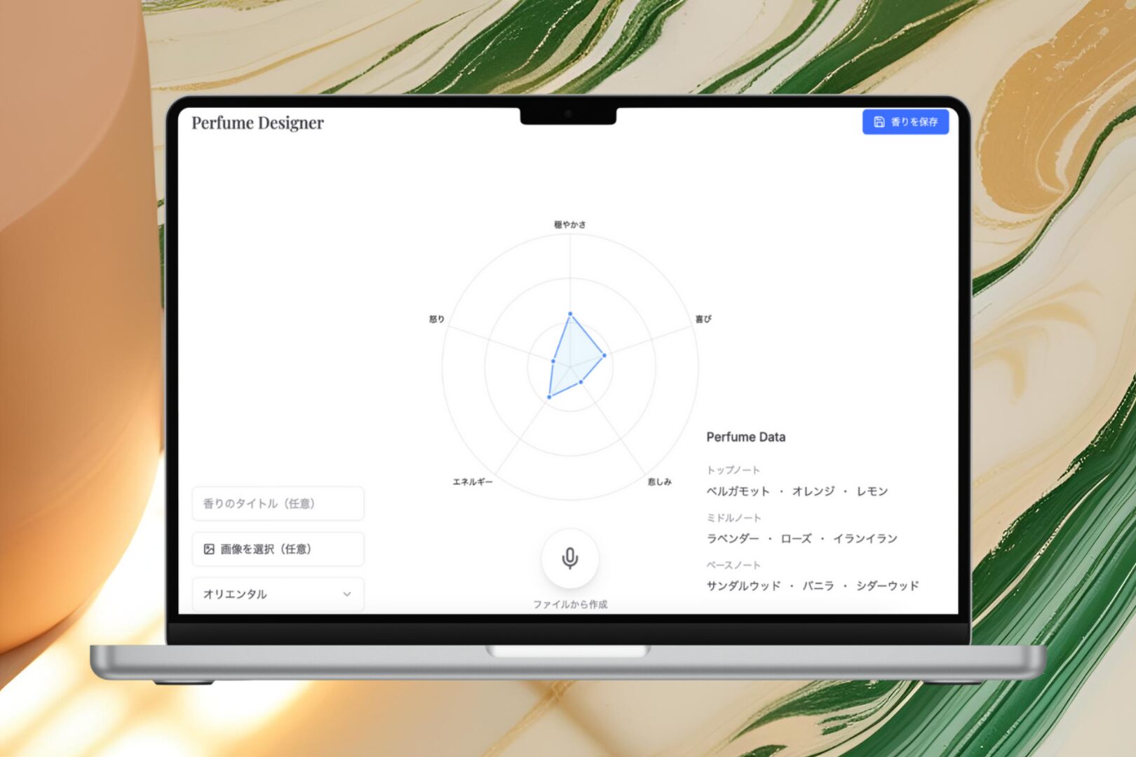This screenshot has width=1136, height=757.
Task: Click the 喜び radar axis label
Action: pyautogui.click(x=703, y=319)
